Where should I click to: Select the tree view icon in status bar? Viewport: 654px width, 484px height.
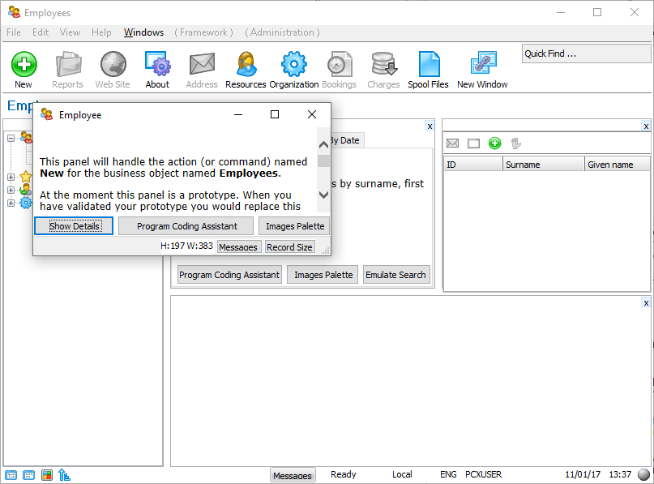pos(11,475)
